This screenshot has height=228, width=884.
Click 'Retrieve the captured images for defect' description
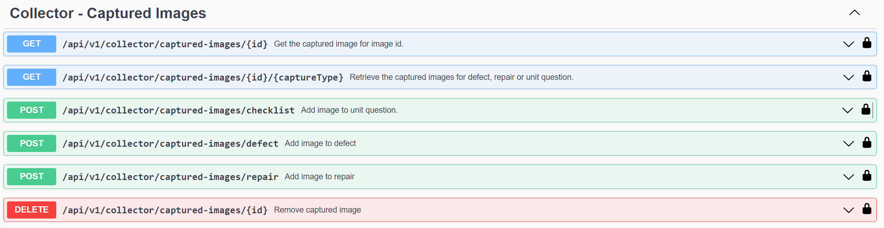click(x=461, y=77)
